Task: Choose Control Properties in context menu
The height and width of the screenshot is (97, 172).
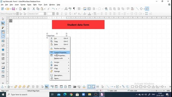Action: tap(60, 53)
